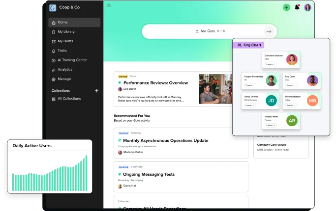Click the Manage gear icon
The image size is (336, 211).
tap(54, 79)
